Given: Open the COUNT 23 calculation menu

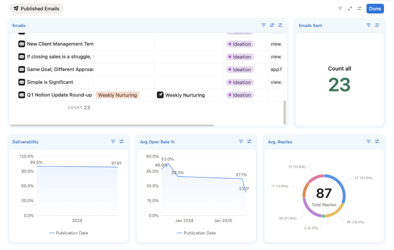Looking at the screenshot, I should (79, 107).
